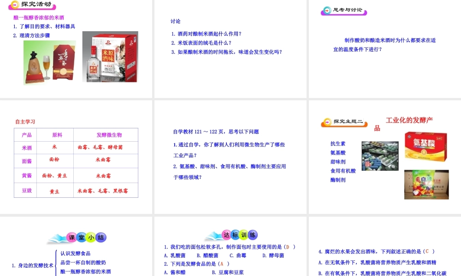Click 甜味剂 in the product list
461x276 pixels.
point(338,162)
